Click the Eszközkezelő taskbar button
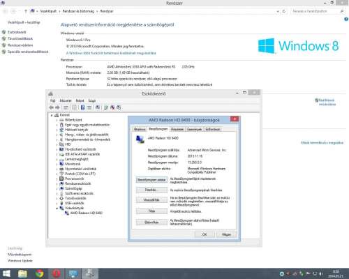Image resolution: width=349 pixels, height=279 pixels. click(x=90, y=273)
